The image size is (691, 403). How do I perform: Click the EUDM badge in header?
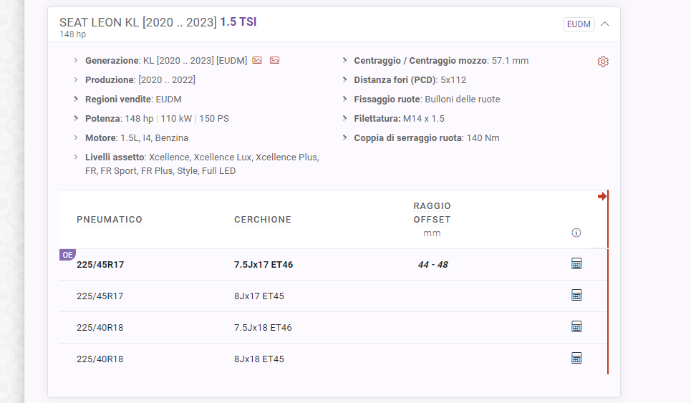pos(579,24)
